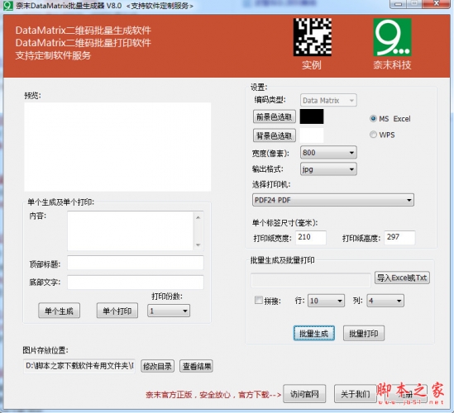The image size is (454, 413).
Task: Click the 奈末科技 text under the logo
Action: (392, 64)
